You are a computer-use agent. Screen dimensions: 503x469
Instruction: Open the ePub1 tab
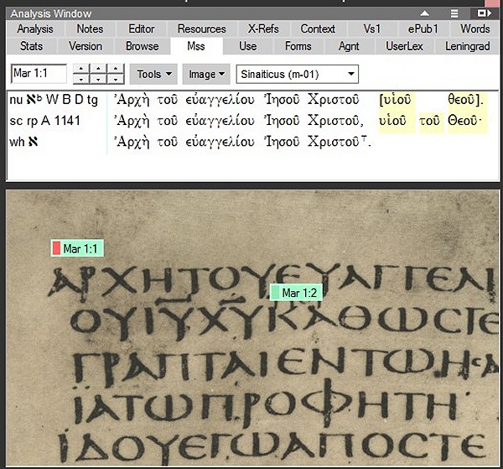(x=423, y=29)
